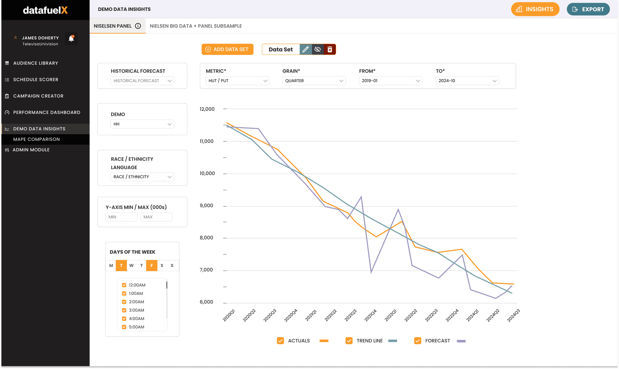Toggle the ACTUALS legend checkbox
This screenshot has height=369, width=619.
coord(280,341)
